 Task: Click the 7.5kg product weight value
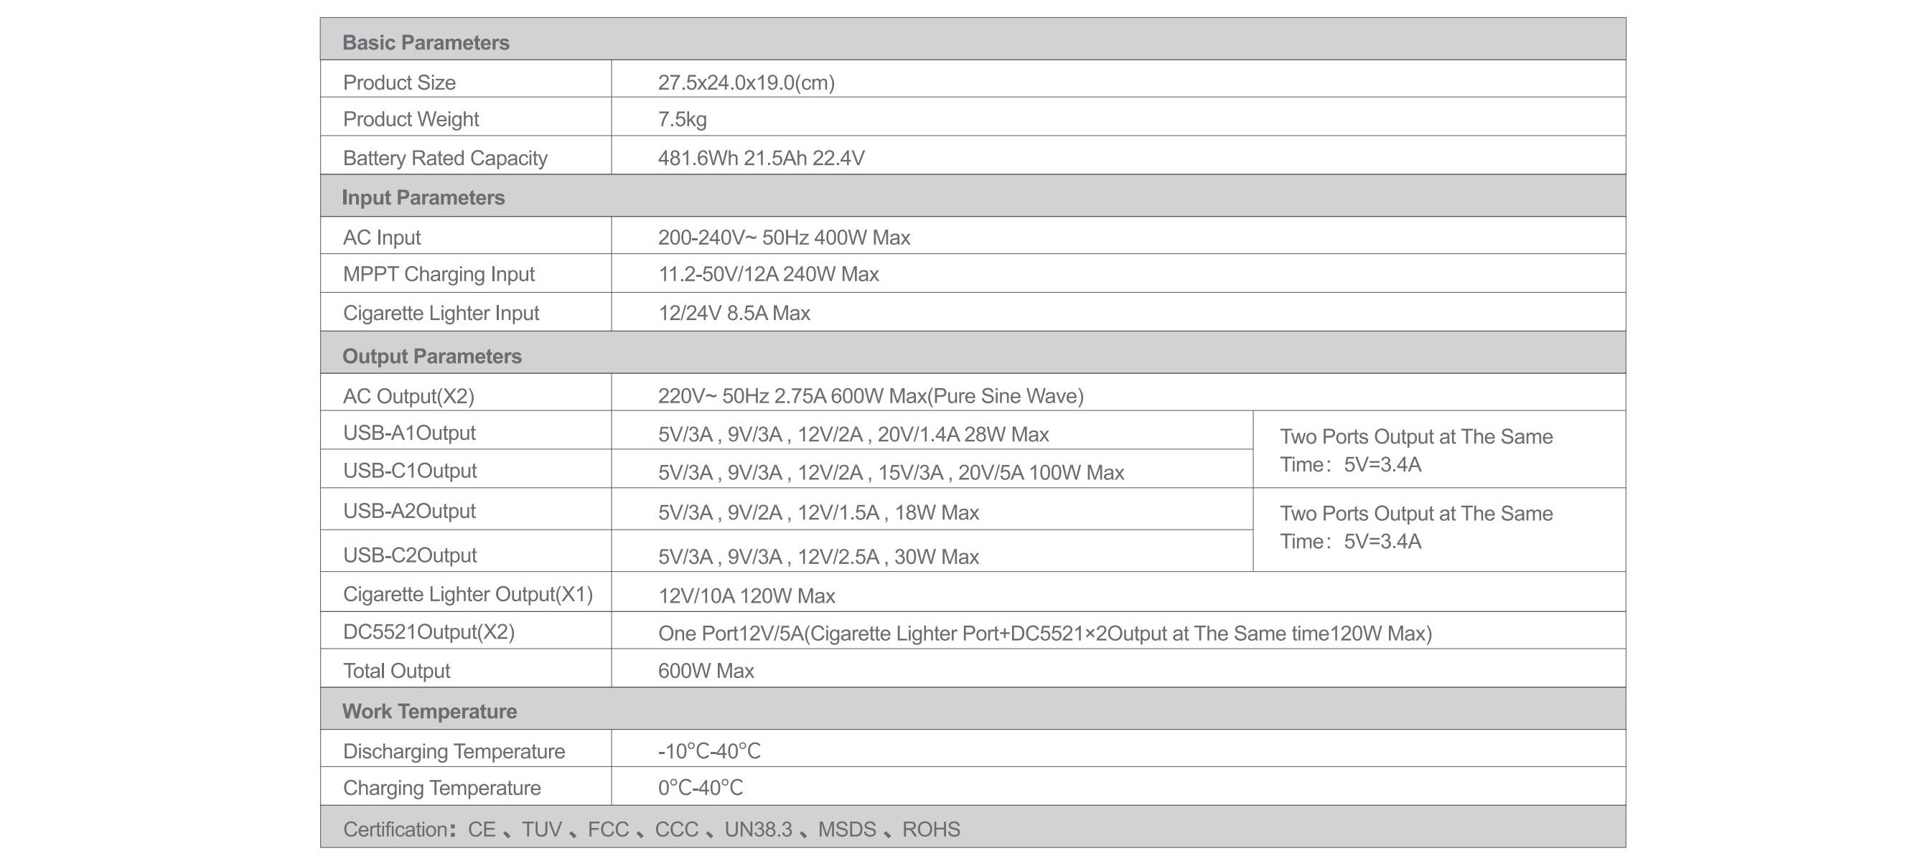point(682,119)
